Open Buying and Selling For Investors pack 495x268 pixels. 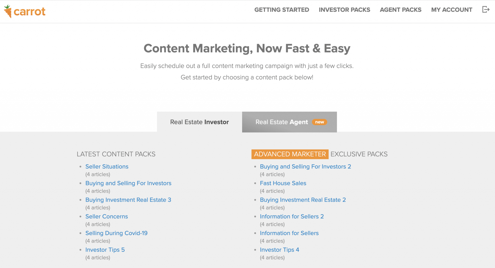click(x=128, y=183)
